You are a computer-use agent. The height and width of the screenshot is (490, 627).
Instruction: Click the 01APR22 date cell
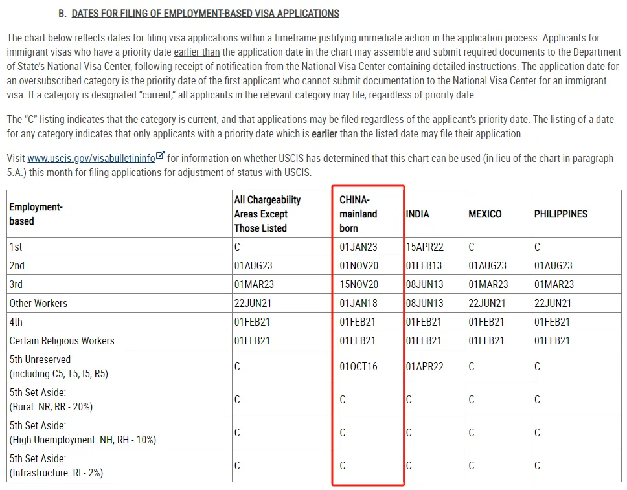coord(425,366)
